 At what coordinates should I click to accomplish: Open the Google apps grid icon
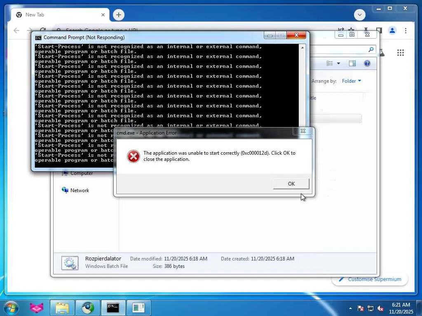click(401, 53)
